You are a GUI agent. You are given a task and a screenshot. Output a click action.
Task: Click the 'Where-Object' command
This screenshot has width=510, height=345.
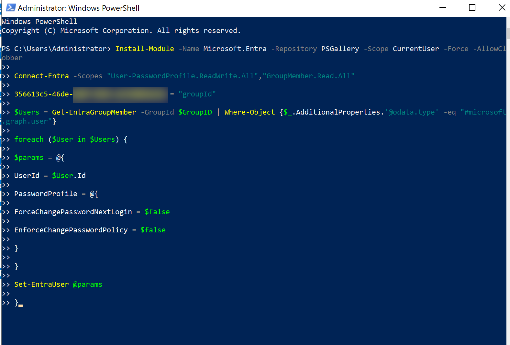[x=249, y=112]
